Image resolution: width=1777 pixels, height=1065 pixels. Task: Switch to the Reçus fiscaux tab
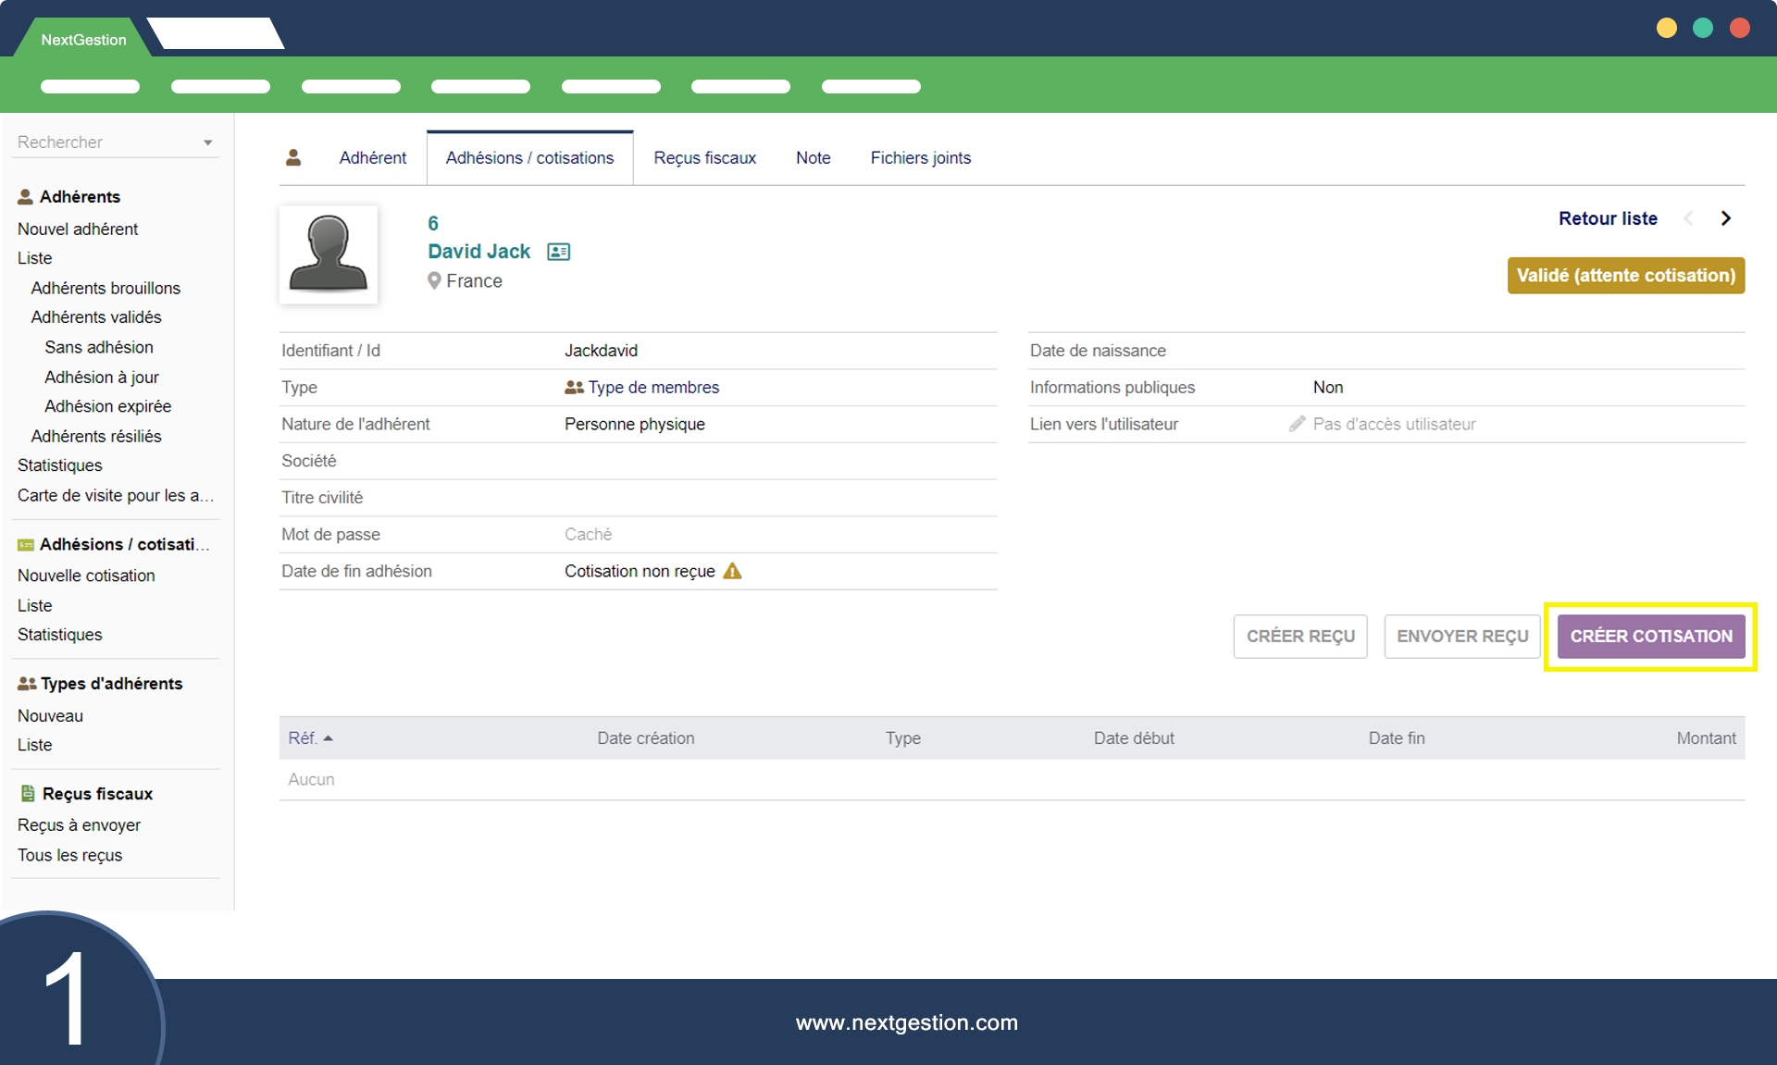[704, 157]
